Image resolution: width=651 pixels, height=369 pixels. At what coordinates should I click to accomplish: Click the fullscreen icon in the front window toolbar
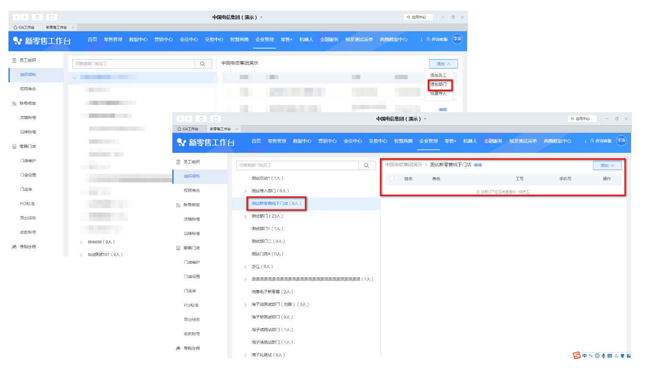click(x=215, y=119)
